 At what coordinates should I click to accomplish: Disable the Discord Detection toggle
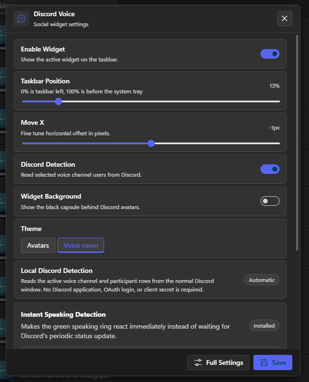(x=270, y=169)
